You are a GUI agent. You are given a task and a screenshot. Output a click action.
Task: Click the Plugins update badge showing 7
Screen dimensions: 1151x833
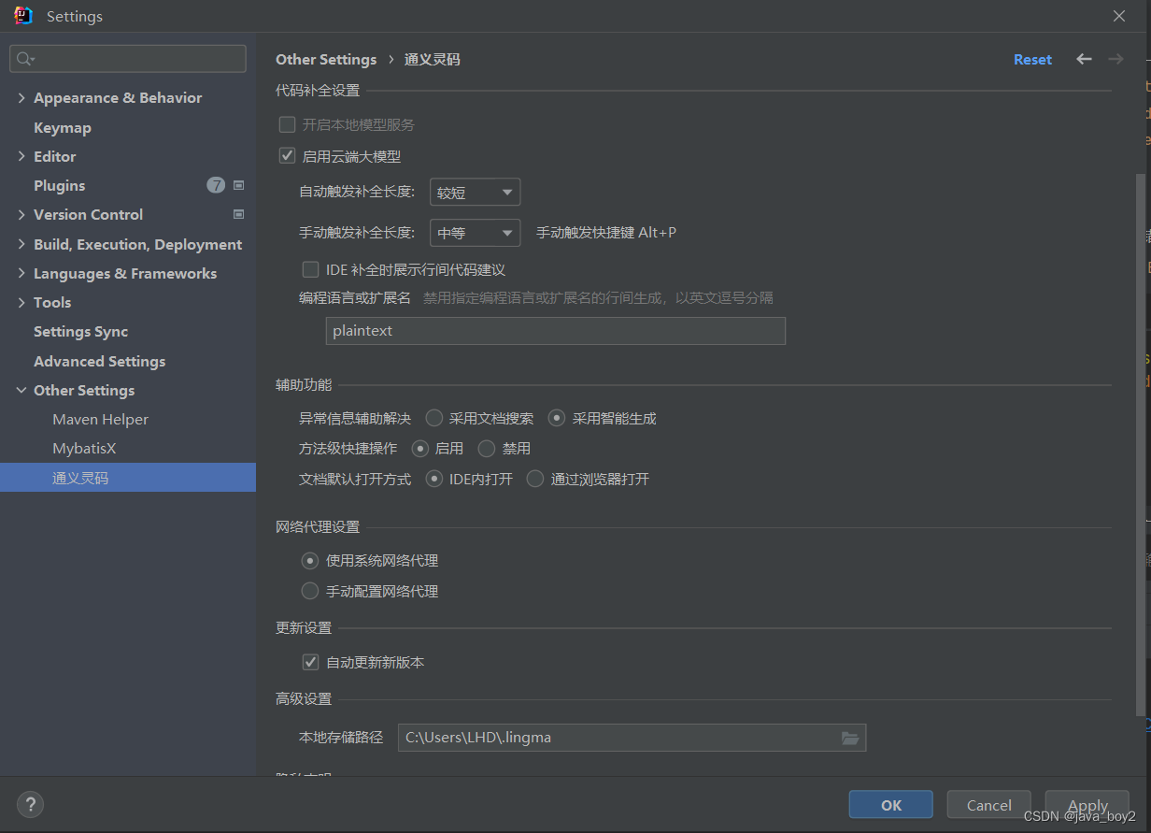[x=216, y=185]
